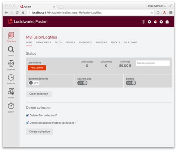Click the extension icon beside the star
The height and width of the screenshot is (151, 177).
point(158,12)
